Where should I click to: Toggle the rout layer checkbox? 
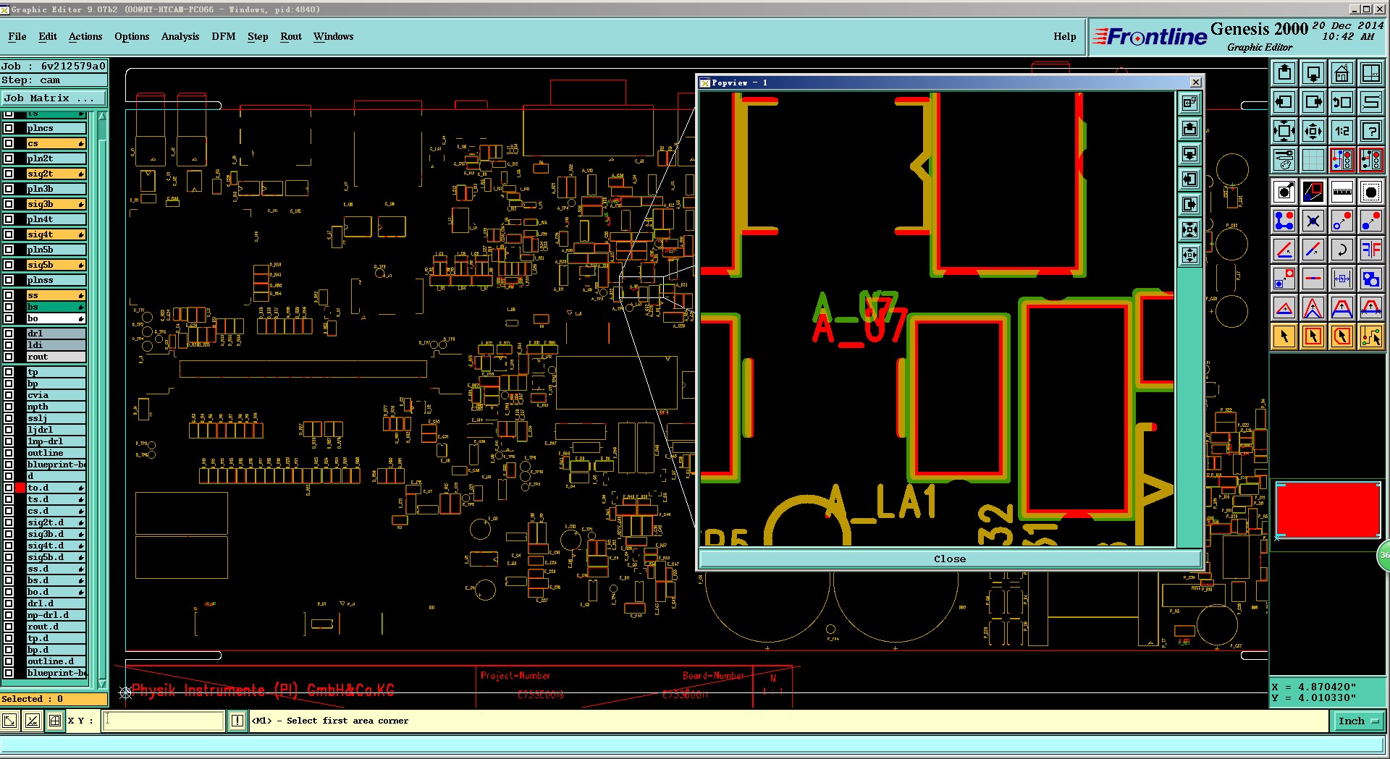point(9,357)
